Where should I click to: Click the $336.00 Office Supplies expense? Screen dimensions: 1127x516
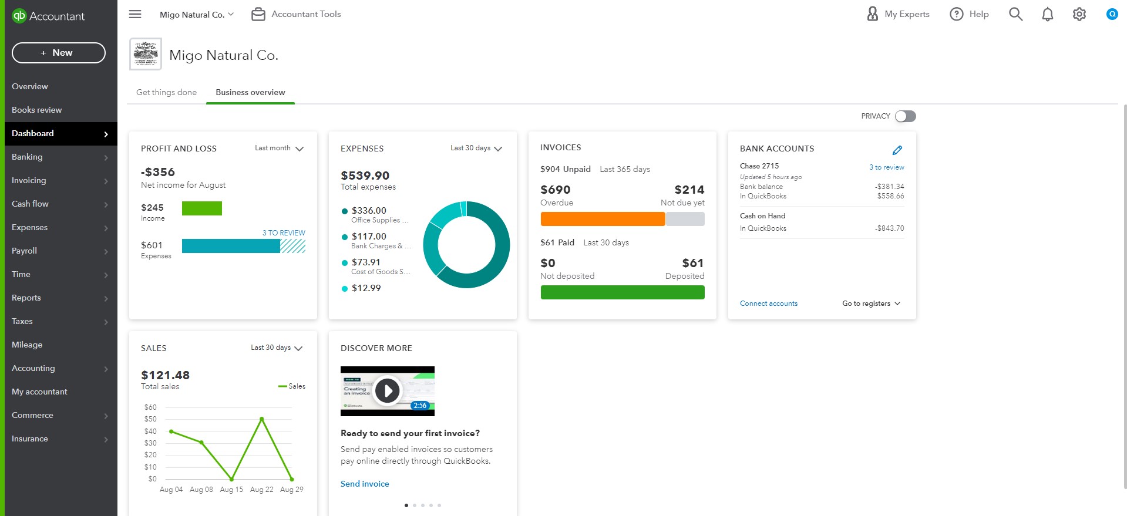(x=375, y=215)
